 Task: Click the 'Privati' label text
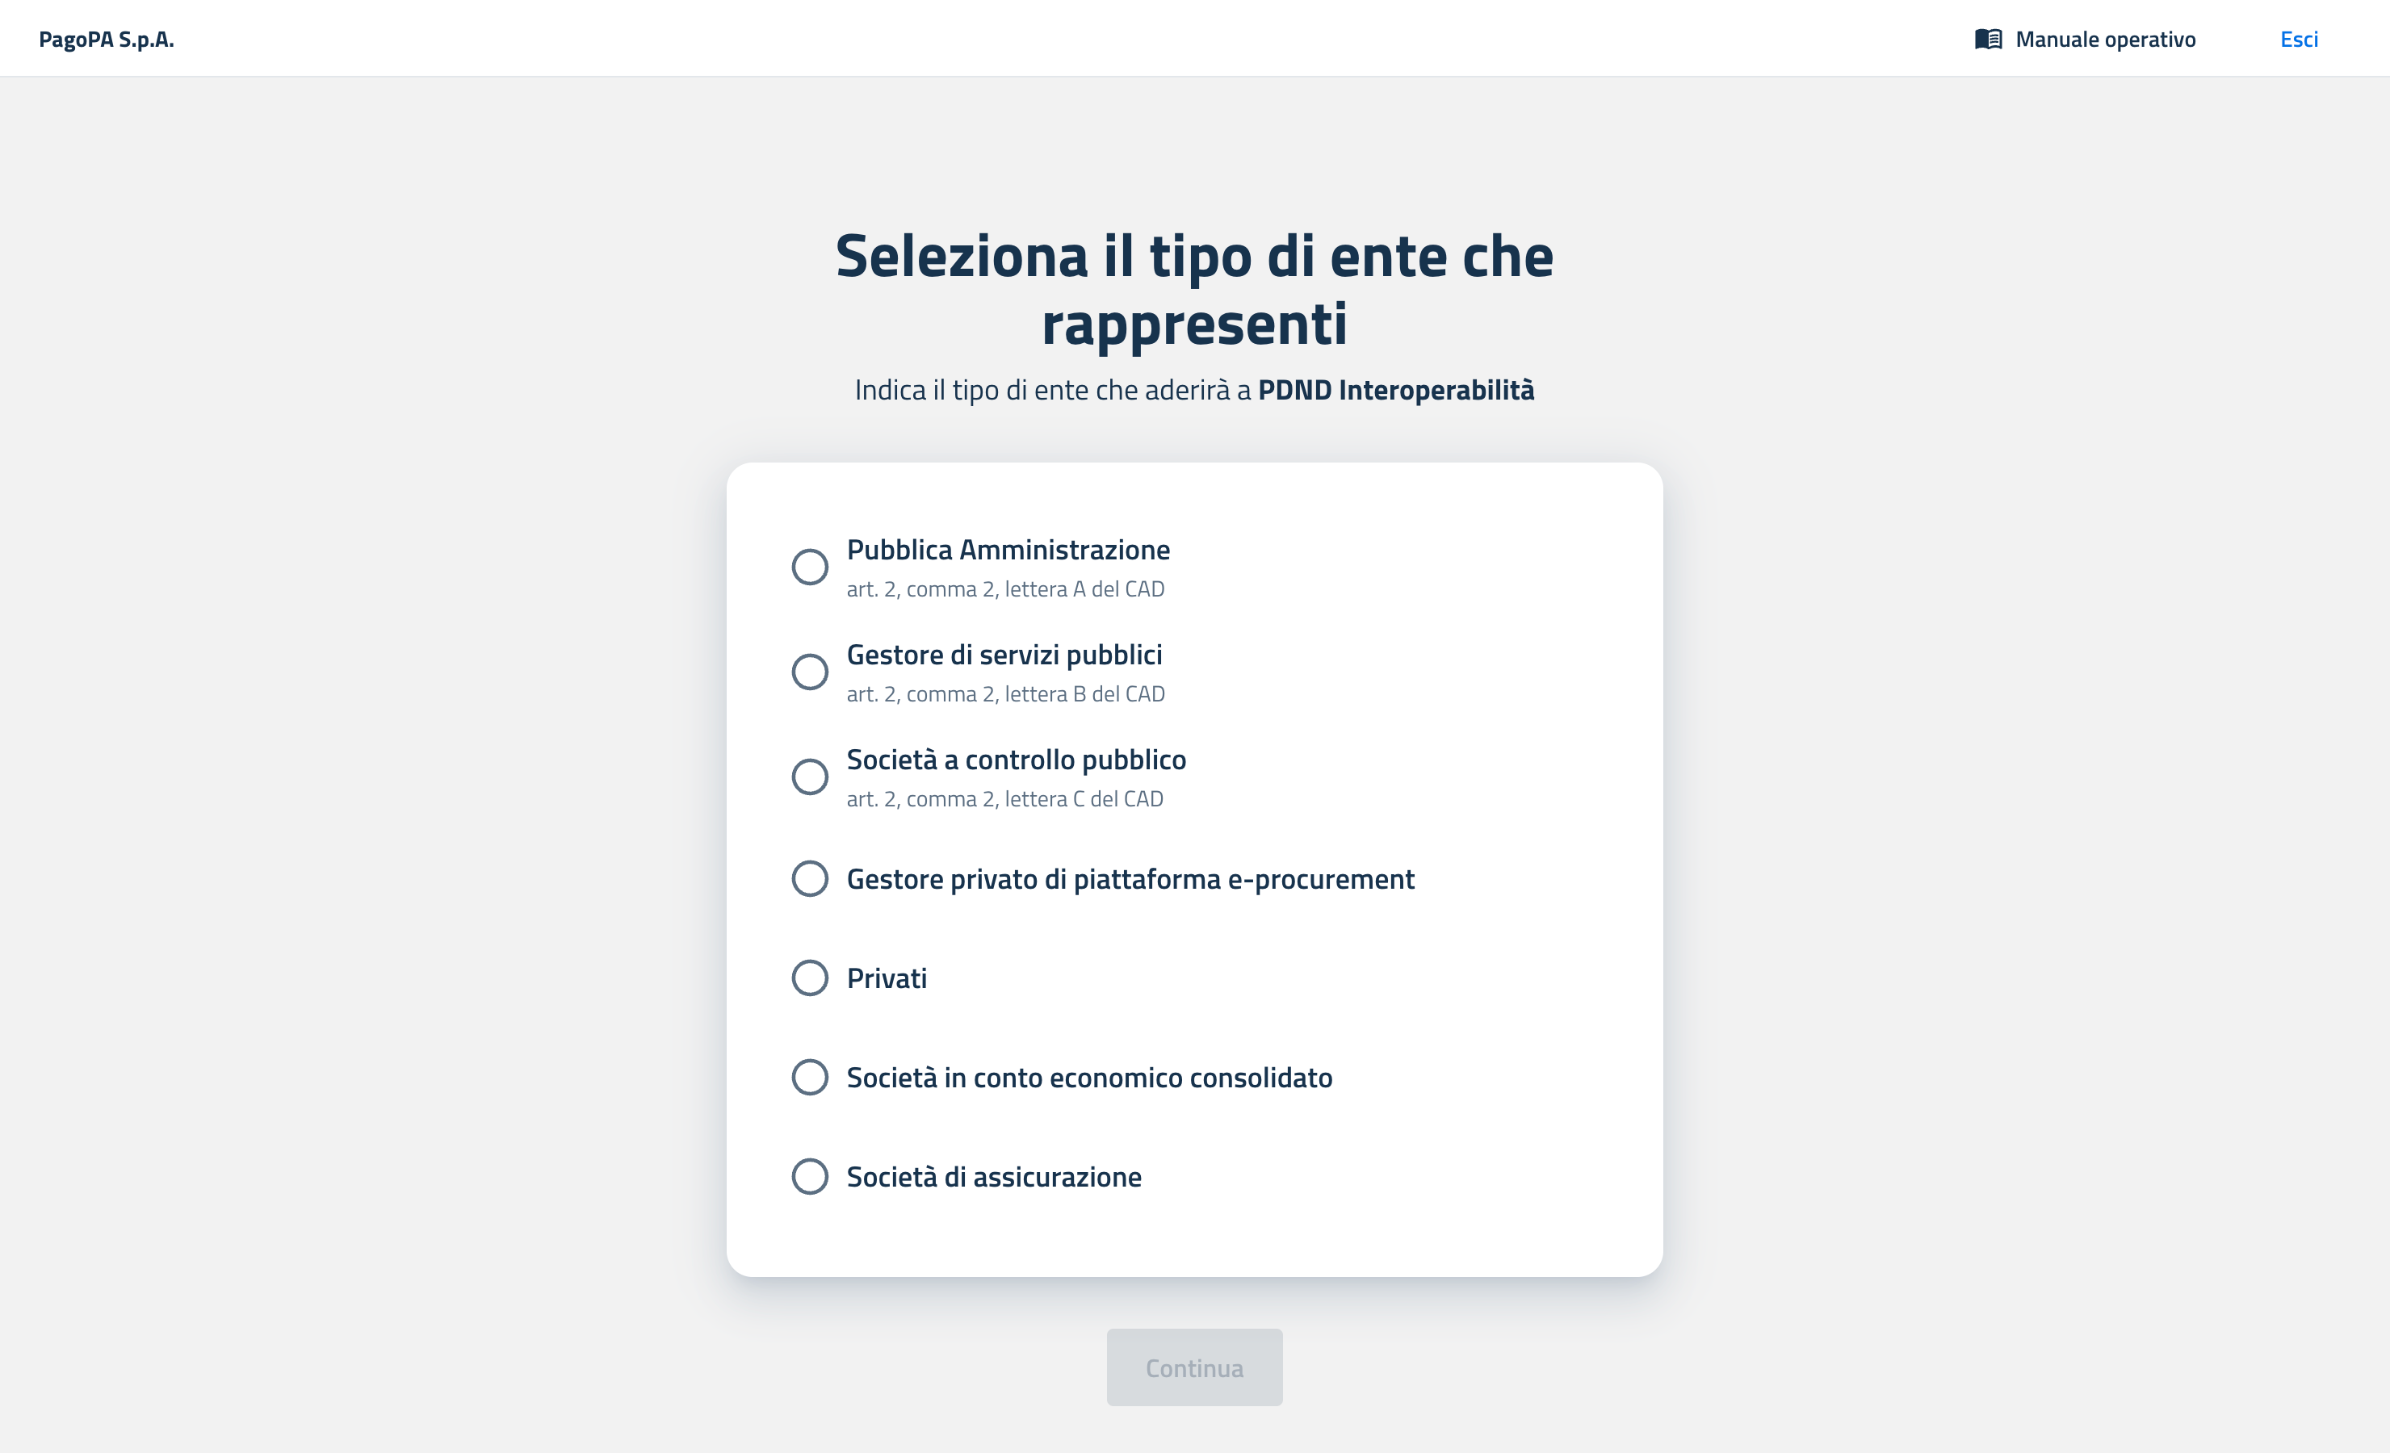[887, 978]
